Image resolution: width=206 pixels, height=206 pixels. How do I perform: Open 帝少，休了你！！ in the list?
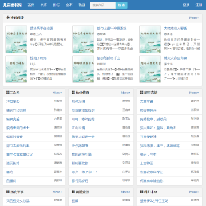click(x=85, y=172)
